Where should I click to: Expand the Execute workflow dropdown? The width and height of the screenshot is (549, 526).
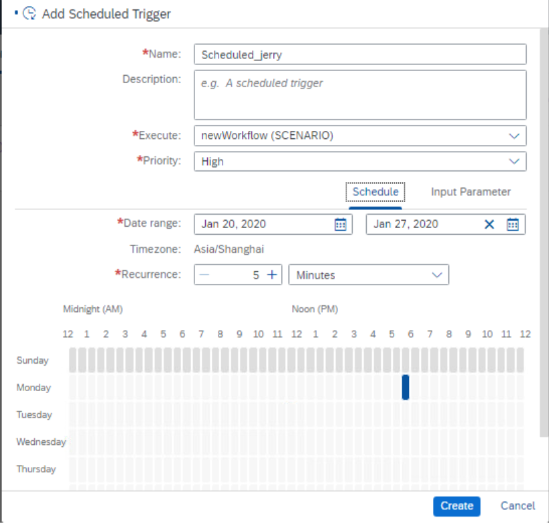tap(513, 136)
